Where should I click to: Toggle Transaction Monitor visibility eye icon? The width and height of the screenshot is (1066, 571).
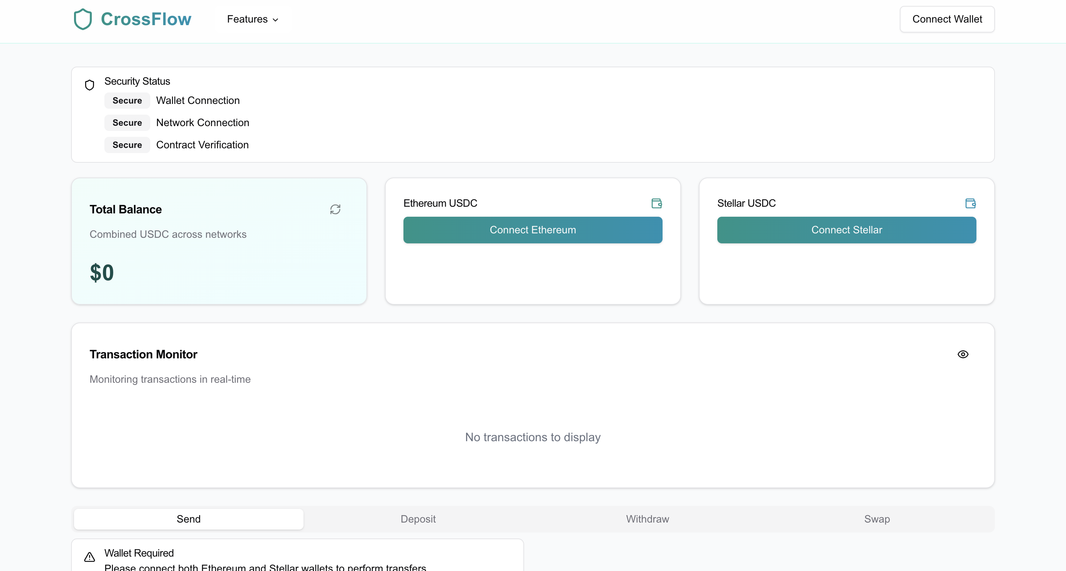coord(962,354)
